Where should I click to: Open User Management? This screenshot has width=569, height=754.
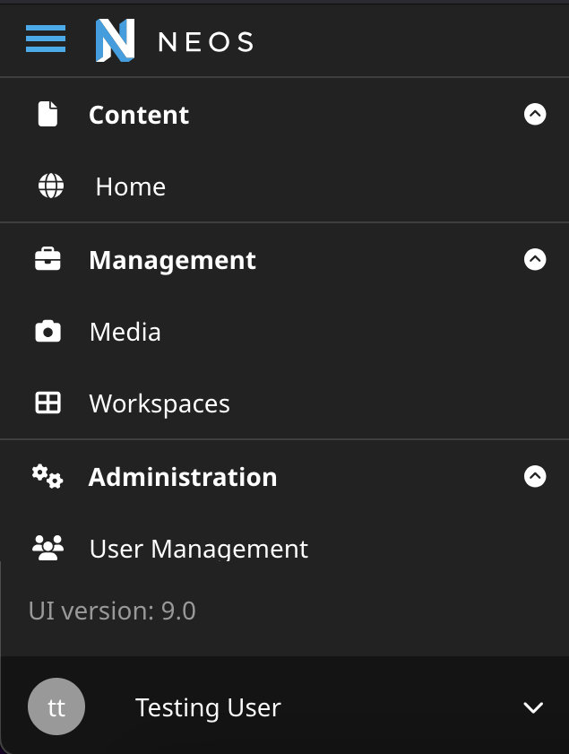click(x=198, y=548)
